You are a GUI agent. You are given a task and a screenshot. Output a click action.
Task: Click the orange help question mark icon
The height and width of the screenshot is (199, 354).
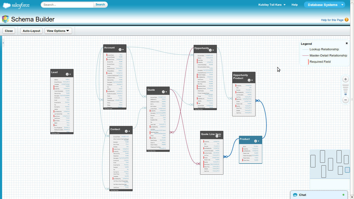[347, 20]
